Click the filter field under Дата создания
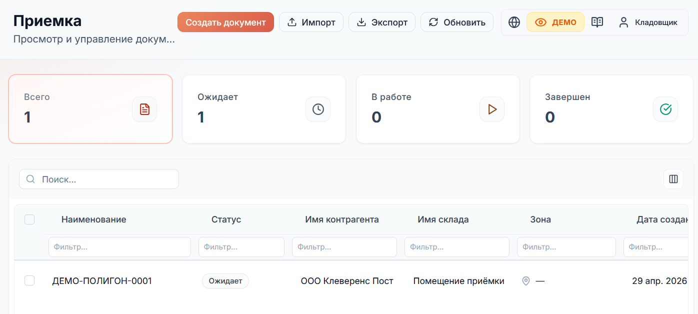698x314 pixels. pos(656,247)
